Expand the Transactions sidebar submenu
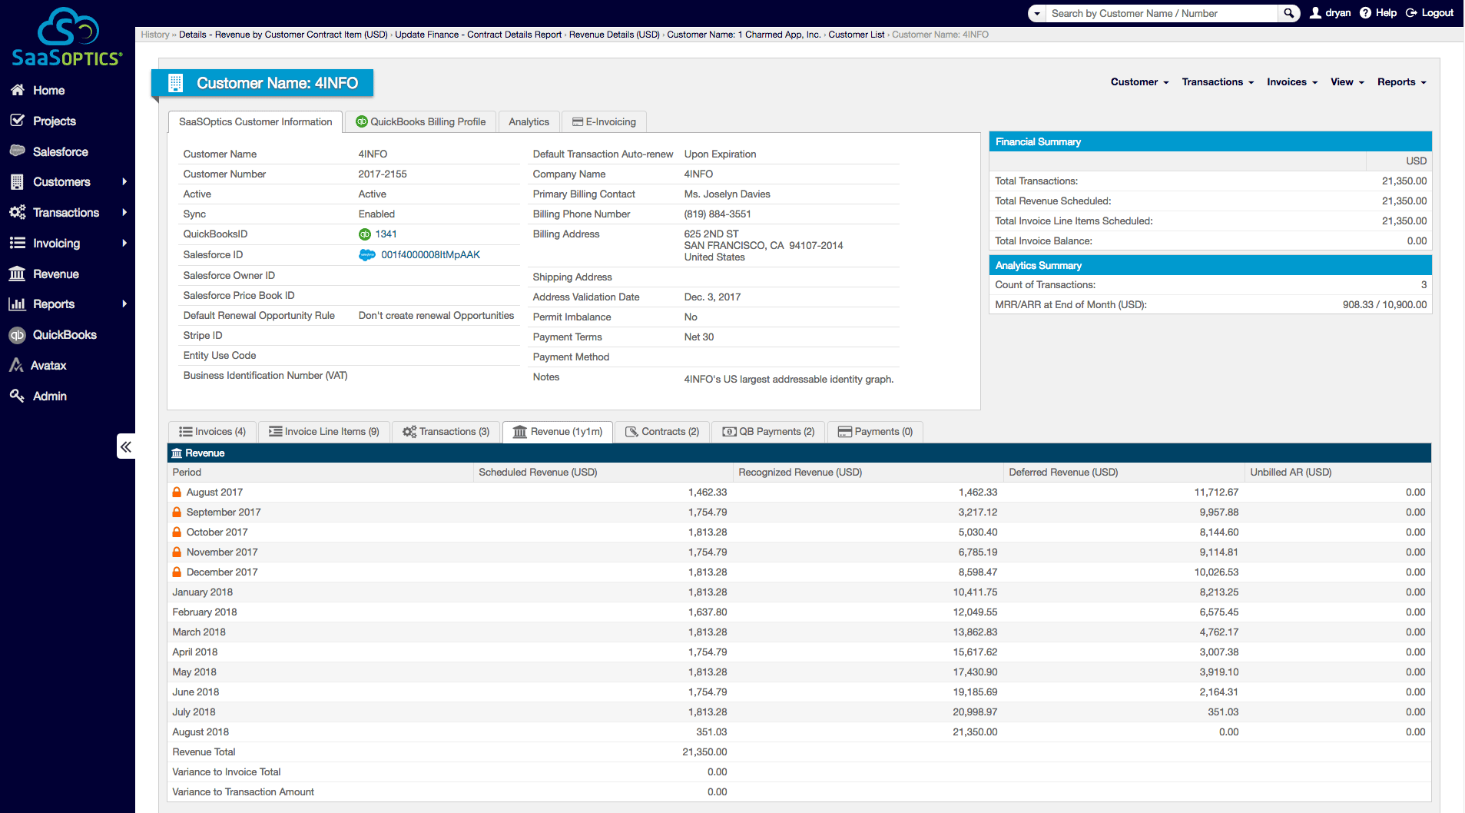Viewport: 1465px width, 813px height. click(124, 213)
